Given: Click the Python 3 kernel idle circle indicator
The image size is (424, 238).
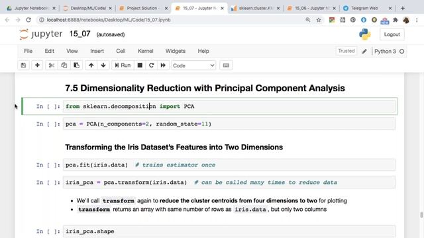Looking at the screenshot, I should 402,52.
